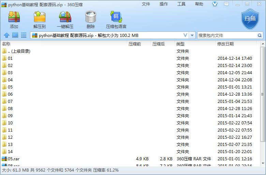Click the status bar size summary text
The height and width of the screenshot is (175, 266).
(x=60, y=170)
